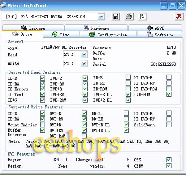The width and height of the screenshot is (186, 175).
Task: Open the ASPI tab
Action: click(x=155, y=28)
